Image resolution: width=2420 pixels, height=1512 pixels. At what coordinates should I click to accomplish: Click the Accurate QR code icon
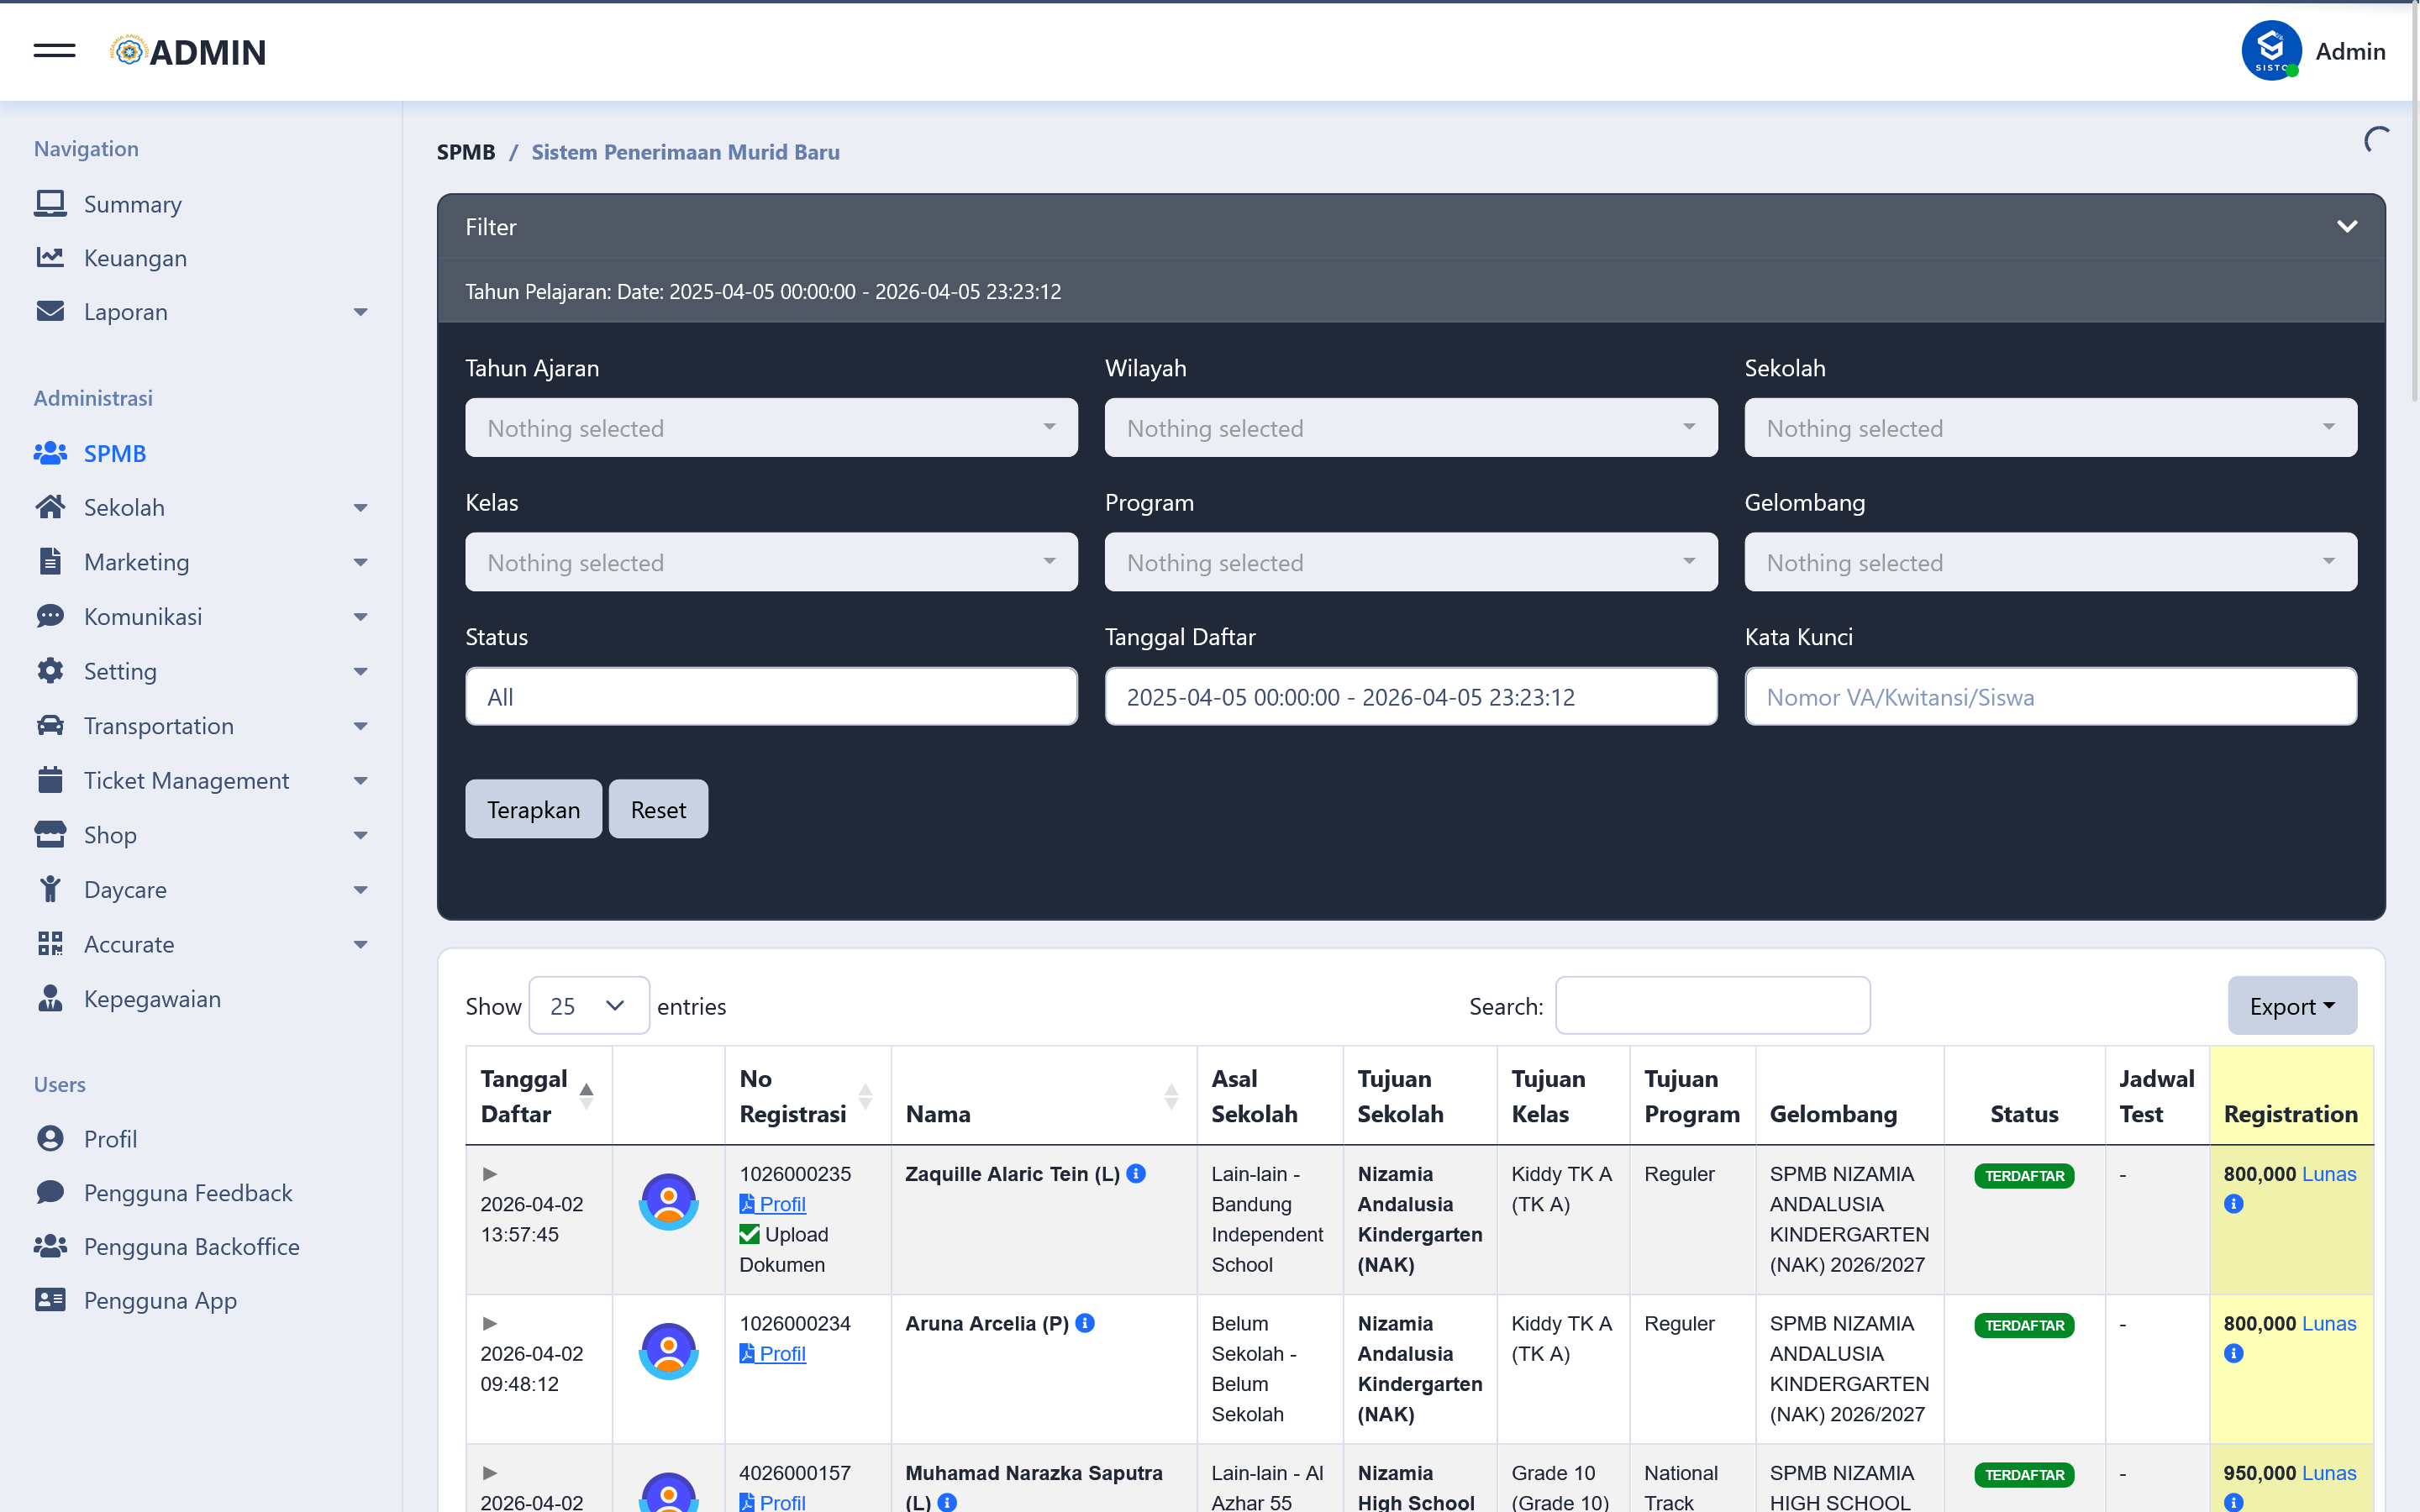tap(50, 944)
